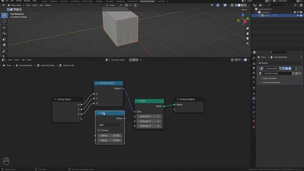This screenshot has width=304, height=171.
Task: Collapse the Group Output node
Action: [x=177, y=99]
